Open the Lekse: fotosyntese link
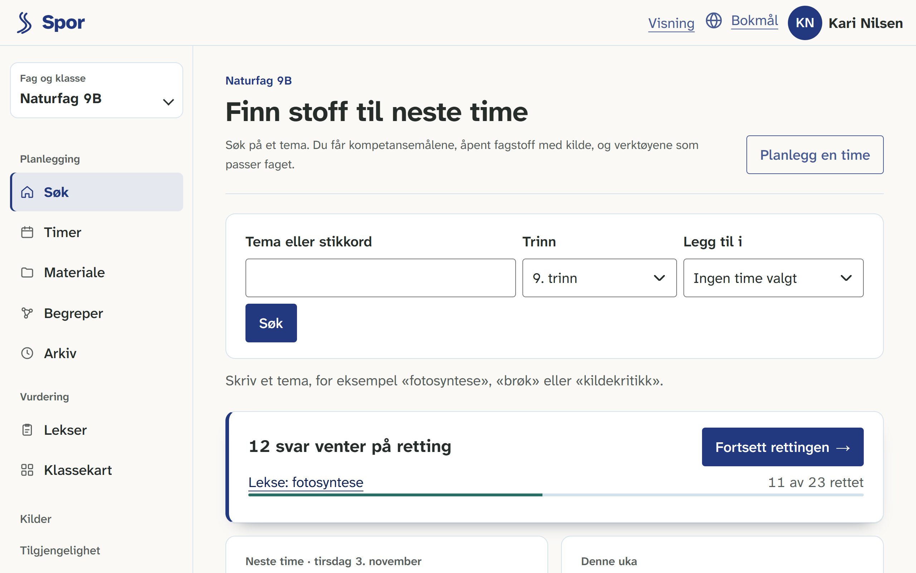This screenshot has height=573, width=916. 306,482
